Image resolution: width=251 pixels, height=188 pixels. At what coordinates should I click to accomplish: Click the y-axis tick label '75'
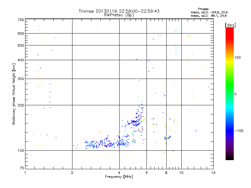pos(22,168)
